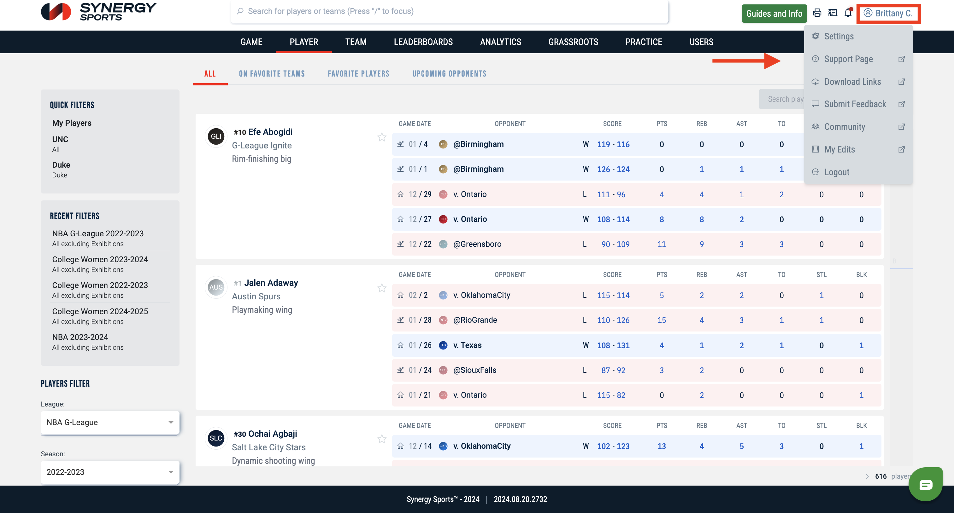Click the RioGrande team logo on the 01/28 row

(x=443, y=320)
